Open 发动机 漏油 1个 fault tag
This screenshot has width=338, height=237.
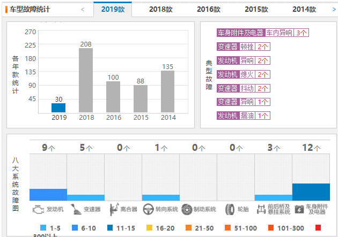pos(244,116)
